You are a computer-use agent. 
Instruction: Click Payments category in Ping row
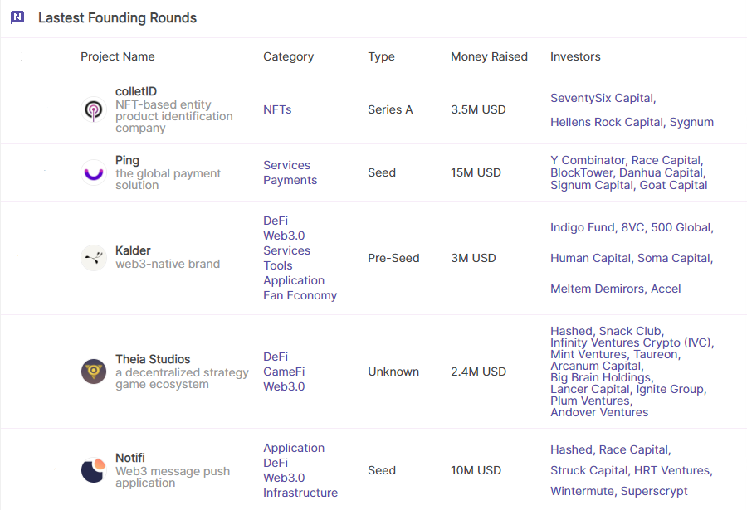tap(290, 180)
